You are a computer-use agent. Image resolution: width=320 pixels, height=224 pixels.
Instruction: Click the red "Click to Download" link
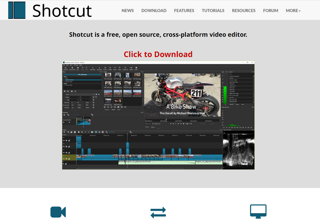(x=158, y=54)
